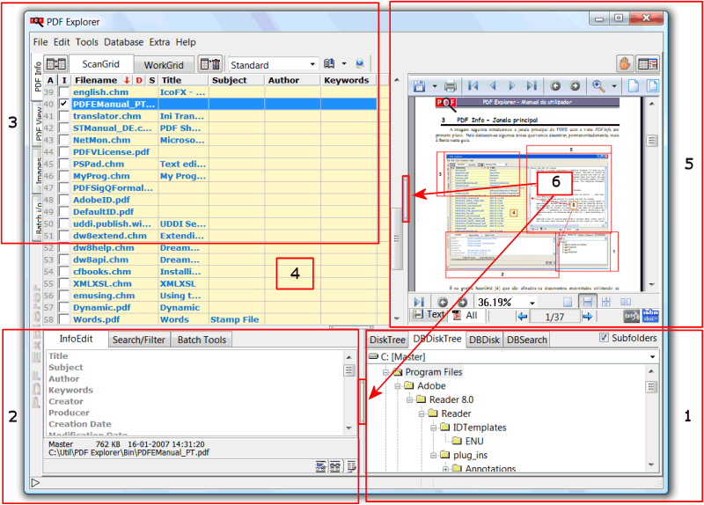The height and width of the screenshot is (505, 704).
Task: Expand the Annotations folder node
Action: pos(445,469)
